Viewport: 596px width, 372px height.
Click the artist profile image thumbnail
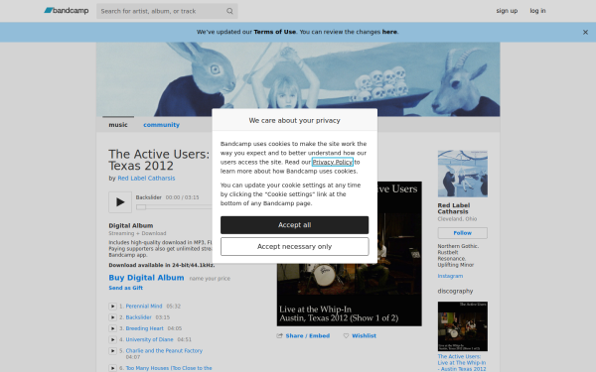point(463,174)
